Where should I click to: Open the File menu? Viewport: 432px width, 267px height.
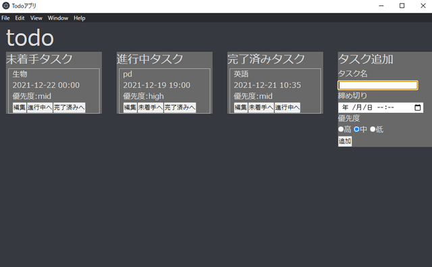click(5, 18)
